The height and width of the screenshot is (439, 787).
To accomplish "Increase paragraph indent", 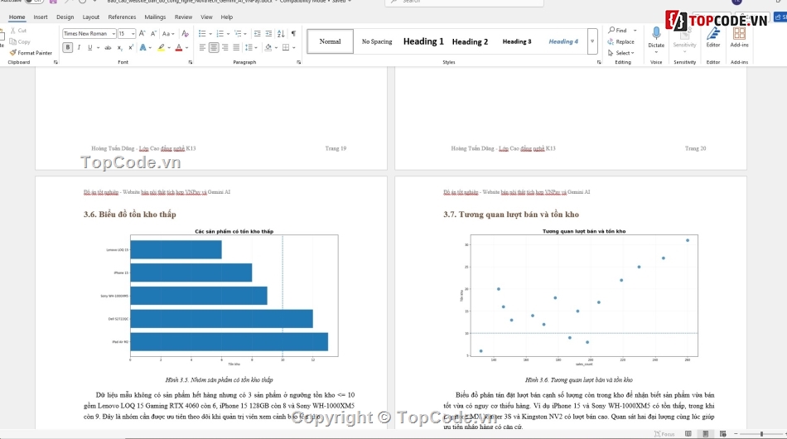I will tap(268, 34).
